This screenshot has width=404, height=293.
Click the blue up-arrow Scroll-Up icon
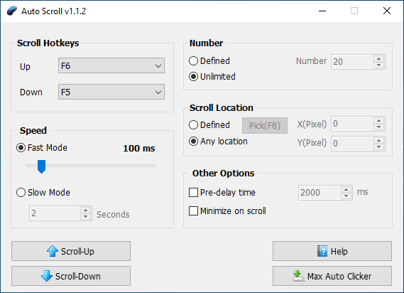pyautogui.click(x=53, y=251)
